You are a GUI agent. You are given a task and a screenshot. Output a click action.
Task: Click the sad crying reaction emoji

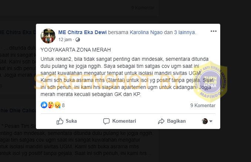click(x=58, y=105)
